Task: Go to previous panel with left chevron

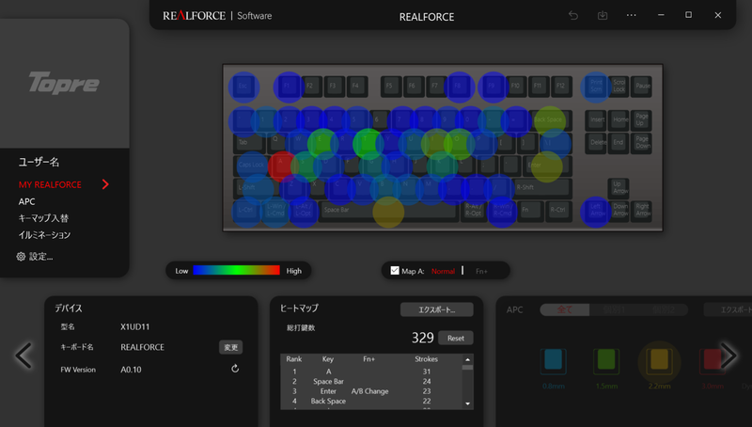Action: (23, 356)
